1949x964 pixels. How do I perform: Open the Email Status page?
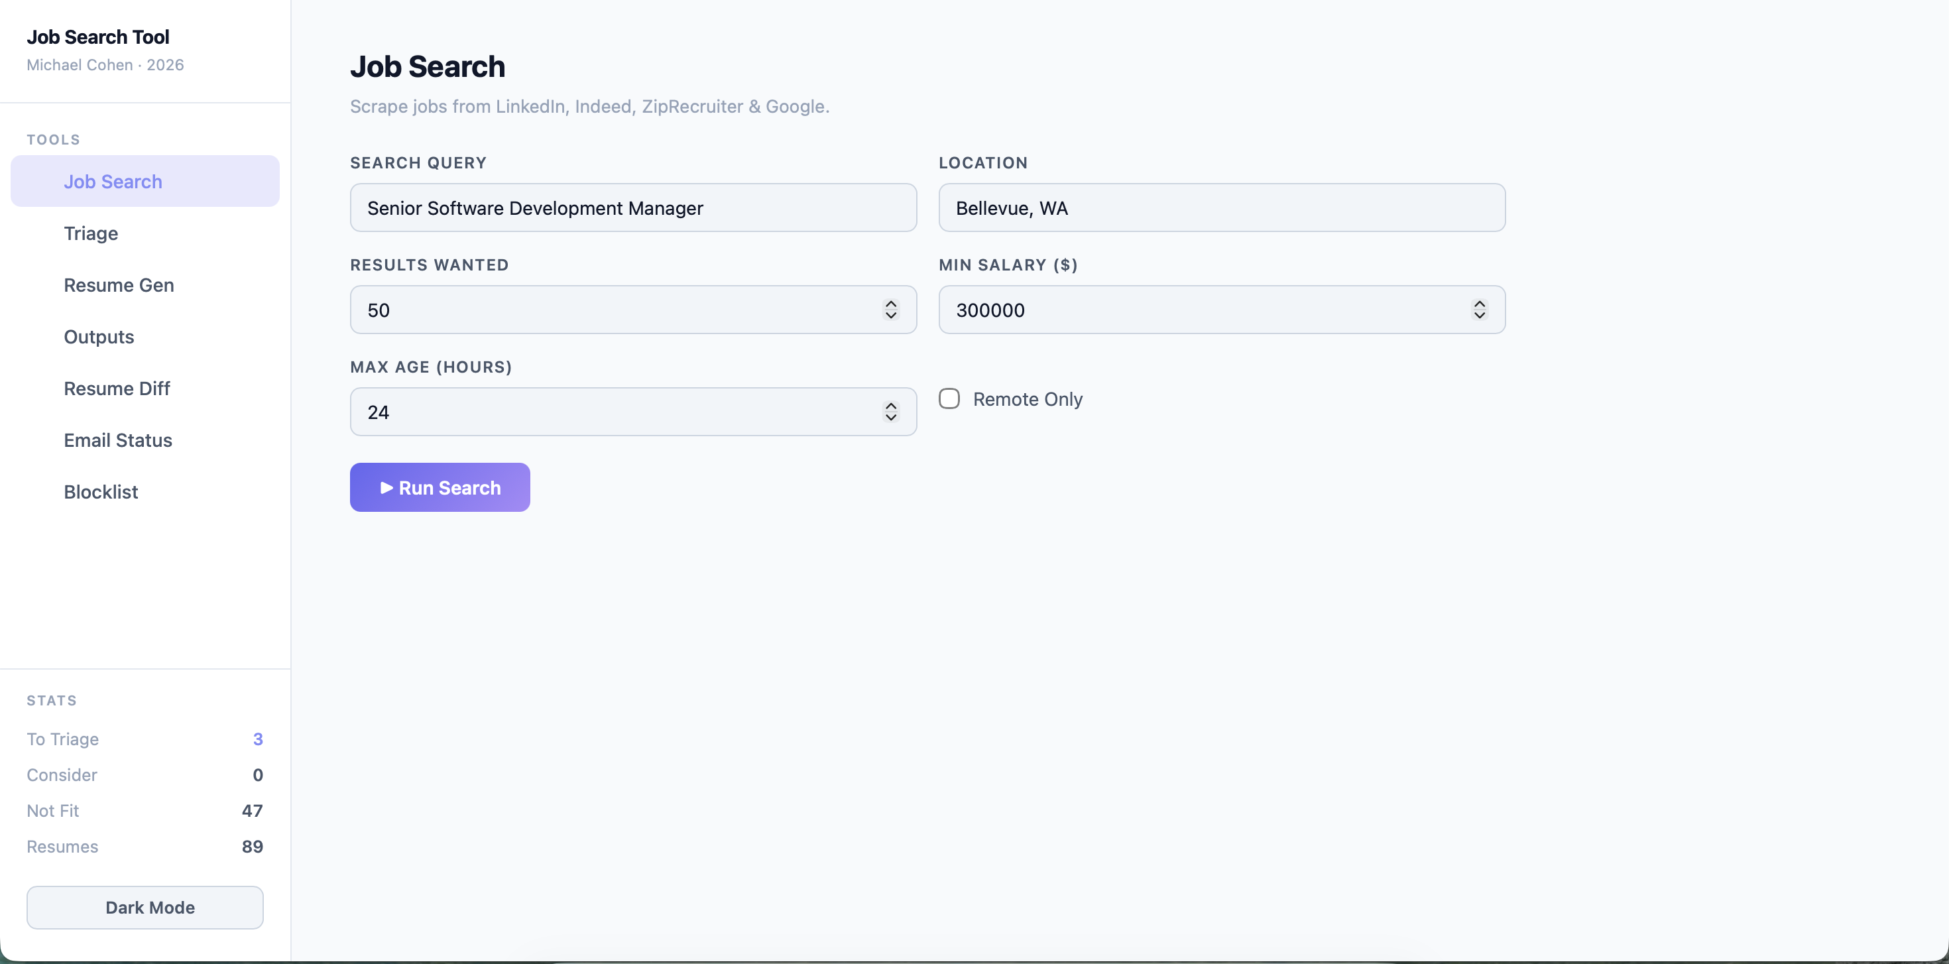click(118, 440)
